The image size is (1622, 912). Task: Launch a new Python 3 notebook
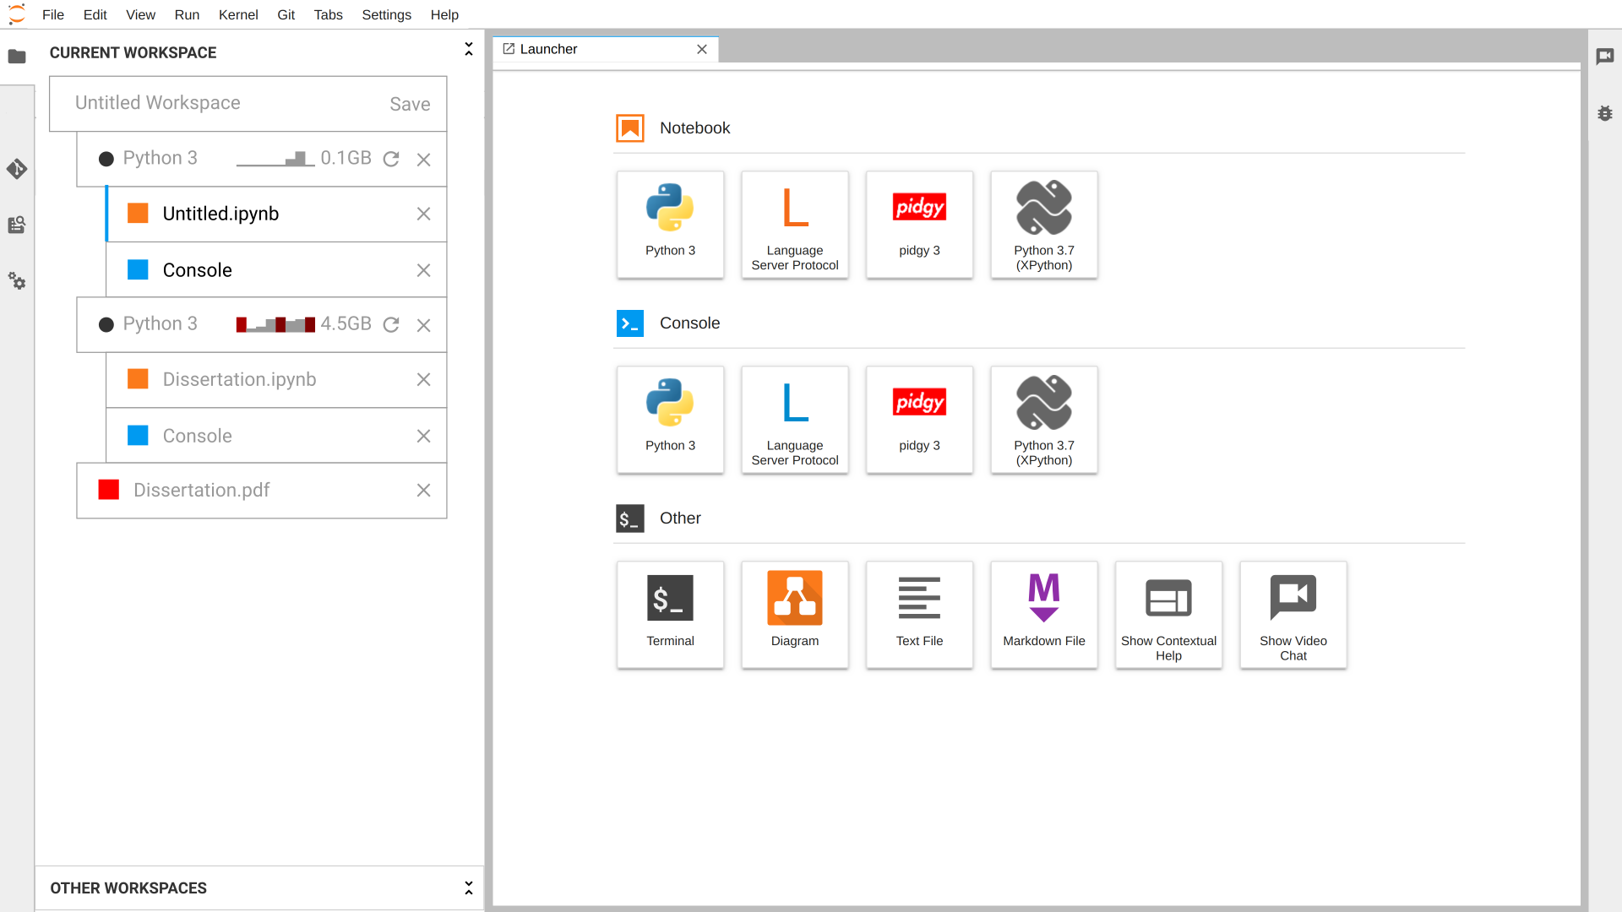[670, 225]
